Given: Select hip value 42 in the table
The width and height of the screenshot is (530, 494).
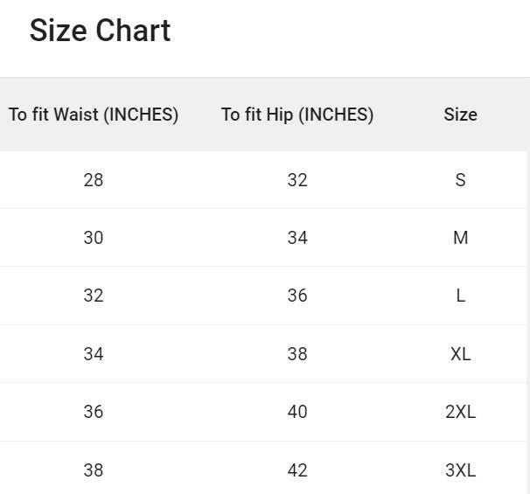Looking at the screenshot, I should tap(297, 470).
